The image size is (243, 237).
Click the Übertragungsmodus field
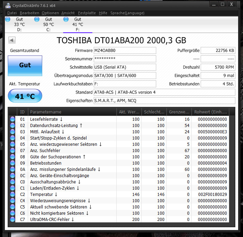coord(125,76)
